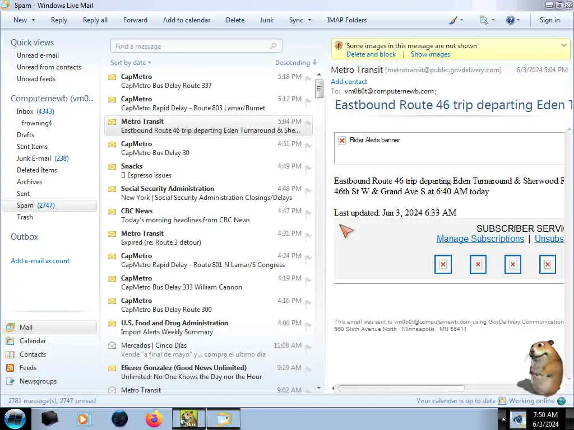Screen dimensions: 574x430
Task: Click the first blocked social image icon
Action: click(443, 264)
